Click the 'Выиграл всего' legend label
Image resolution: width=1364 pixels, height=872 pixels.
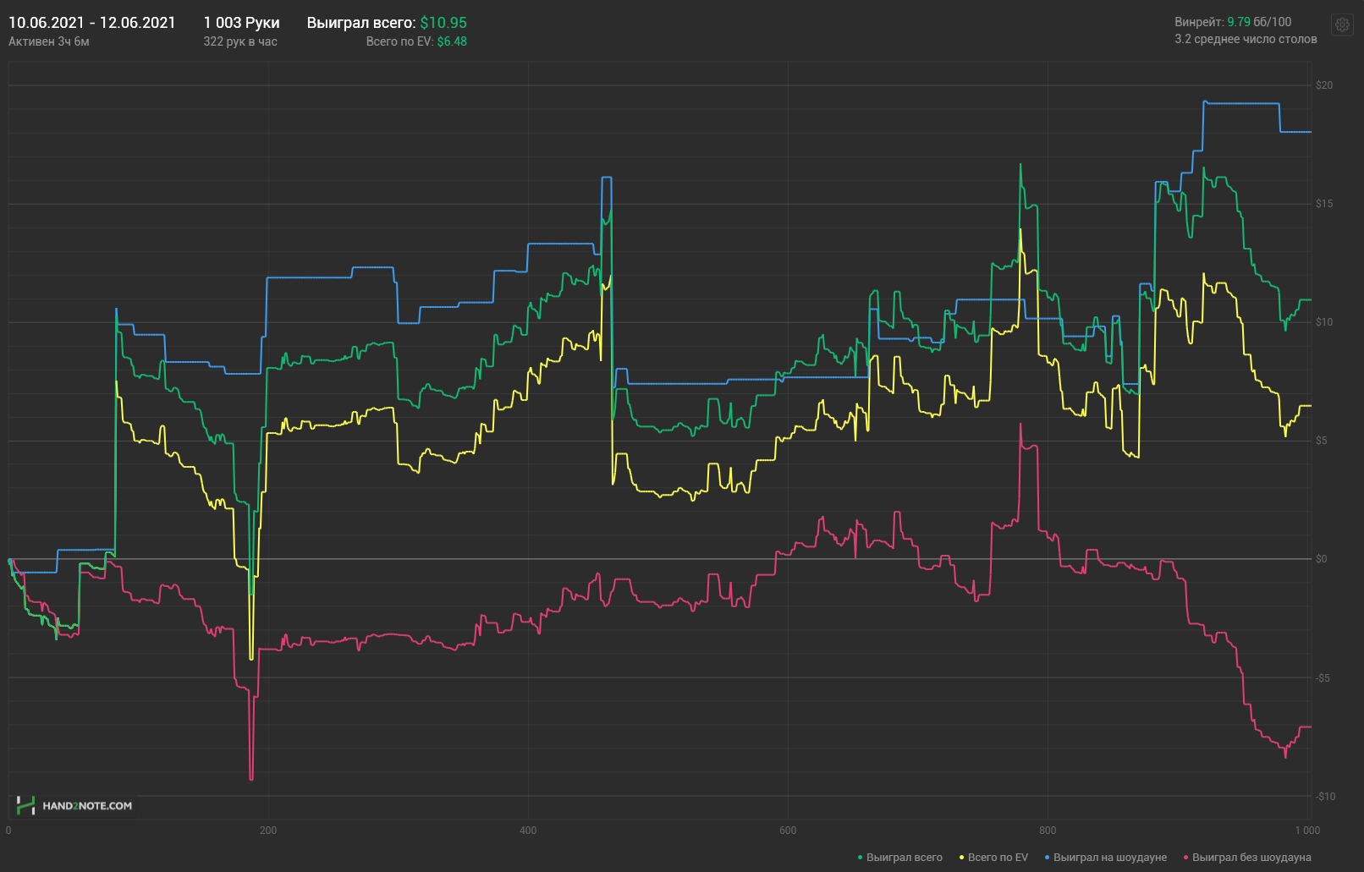tap(905, 858)
